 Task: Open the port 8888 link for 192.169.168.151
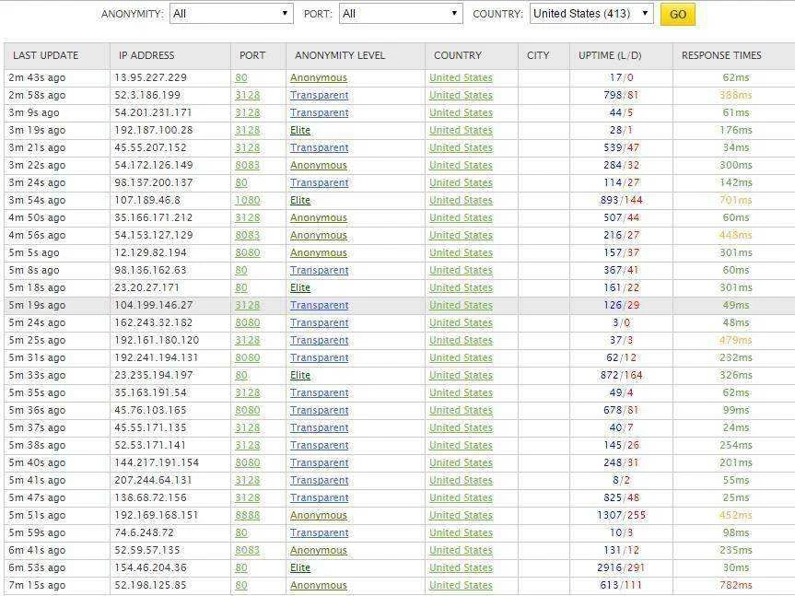click(x=248, y=515)
